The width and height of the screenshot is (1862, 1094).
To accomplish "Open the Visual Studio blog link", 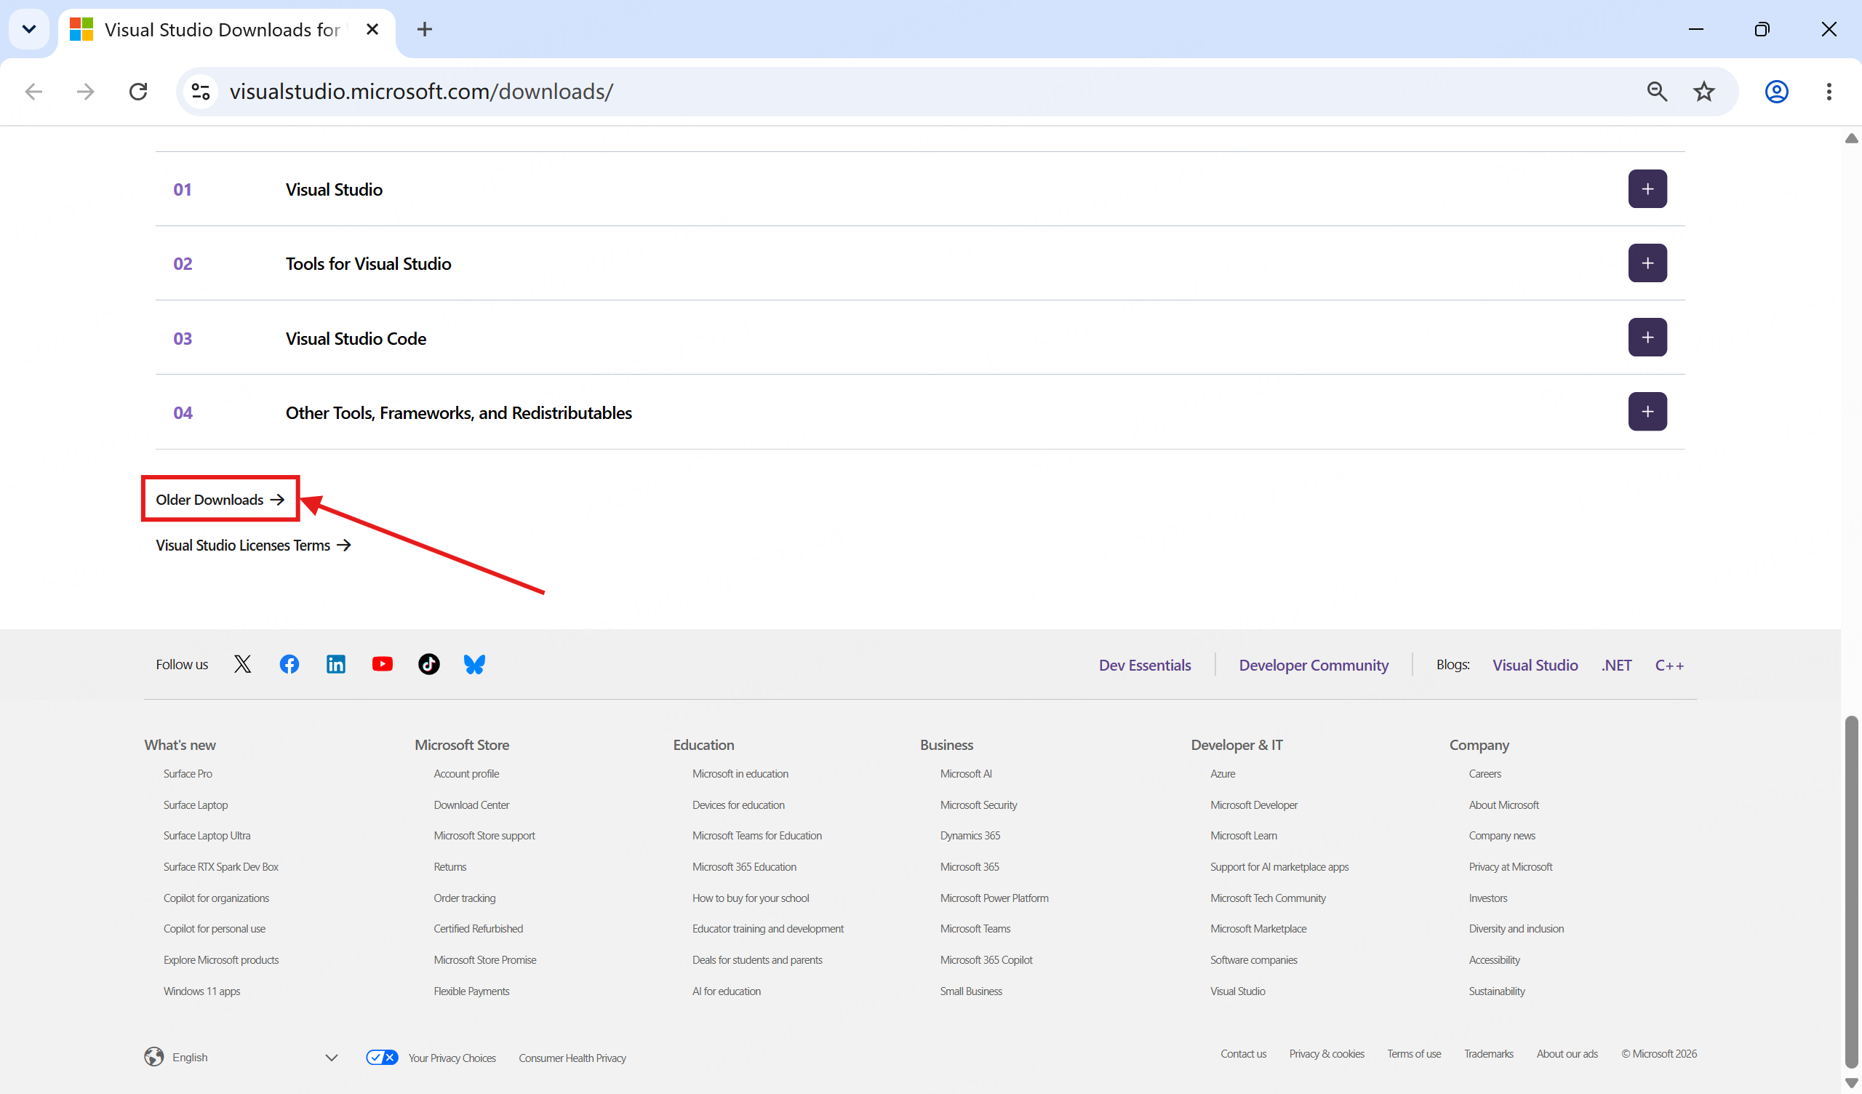I will (x=1535, y=666).
